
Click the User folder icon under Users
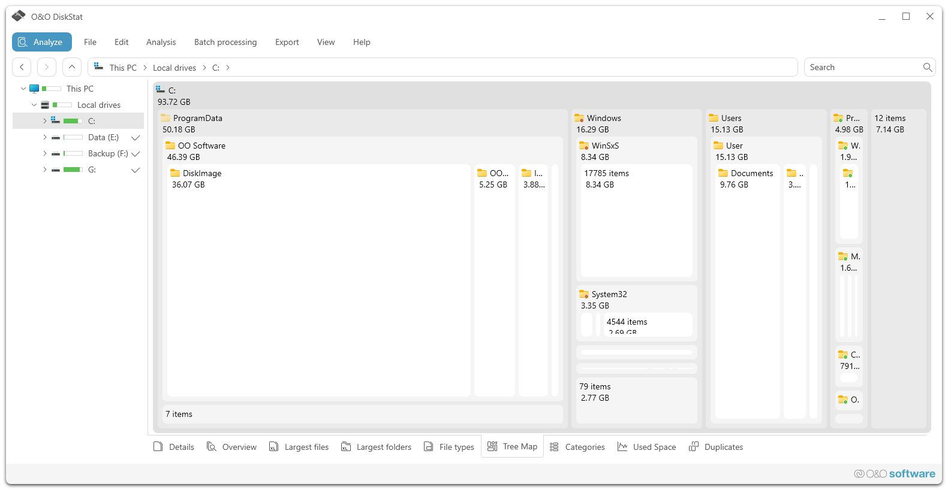(x=718, y=146)
